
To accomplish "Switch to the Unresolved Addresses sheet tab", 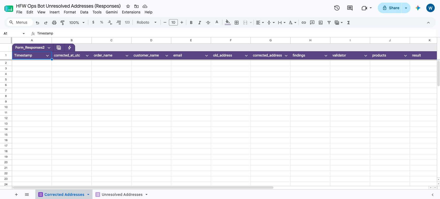I will click(x=122, y=195).
